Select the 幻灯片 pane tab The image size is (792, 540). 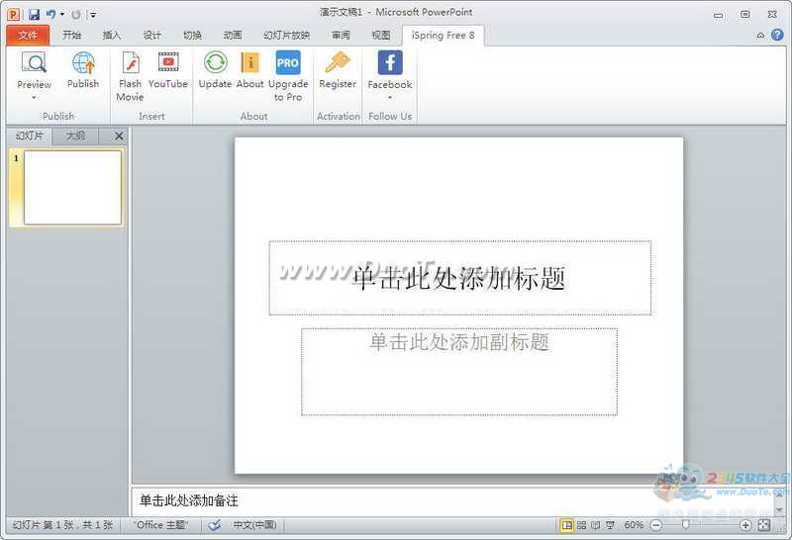click(x=30, y=135)
